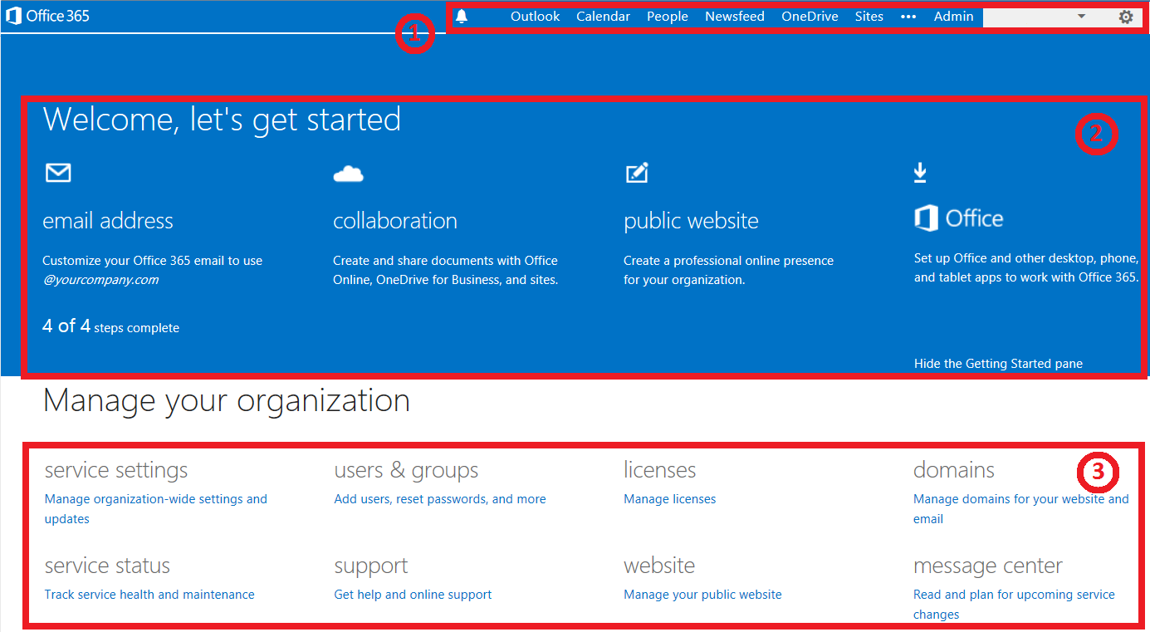Click the Create a professional online presence text
Screen dimensions: 1150x632
(x=728, y=270)
